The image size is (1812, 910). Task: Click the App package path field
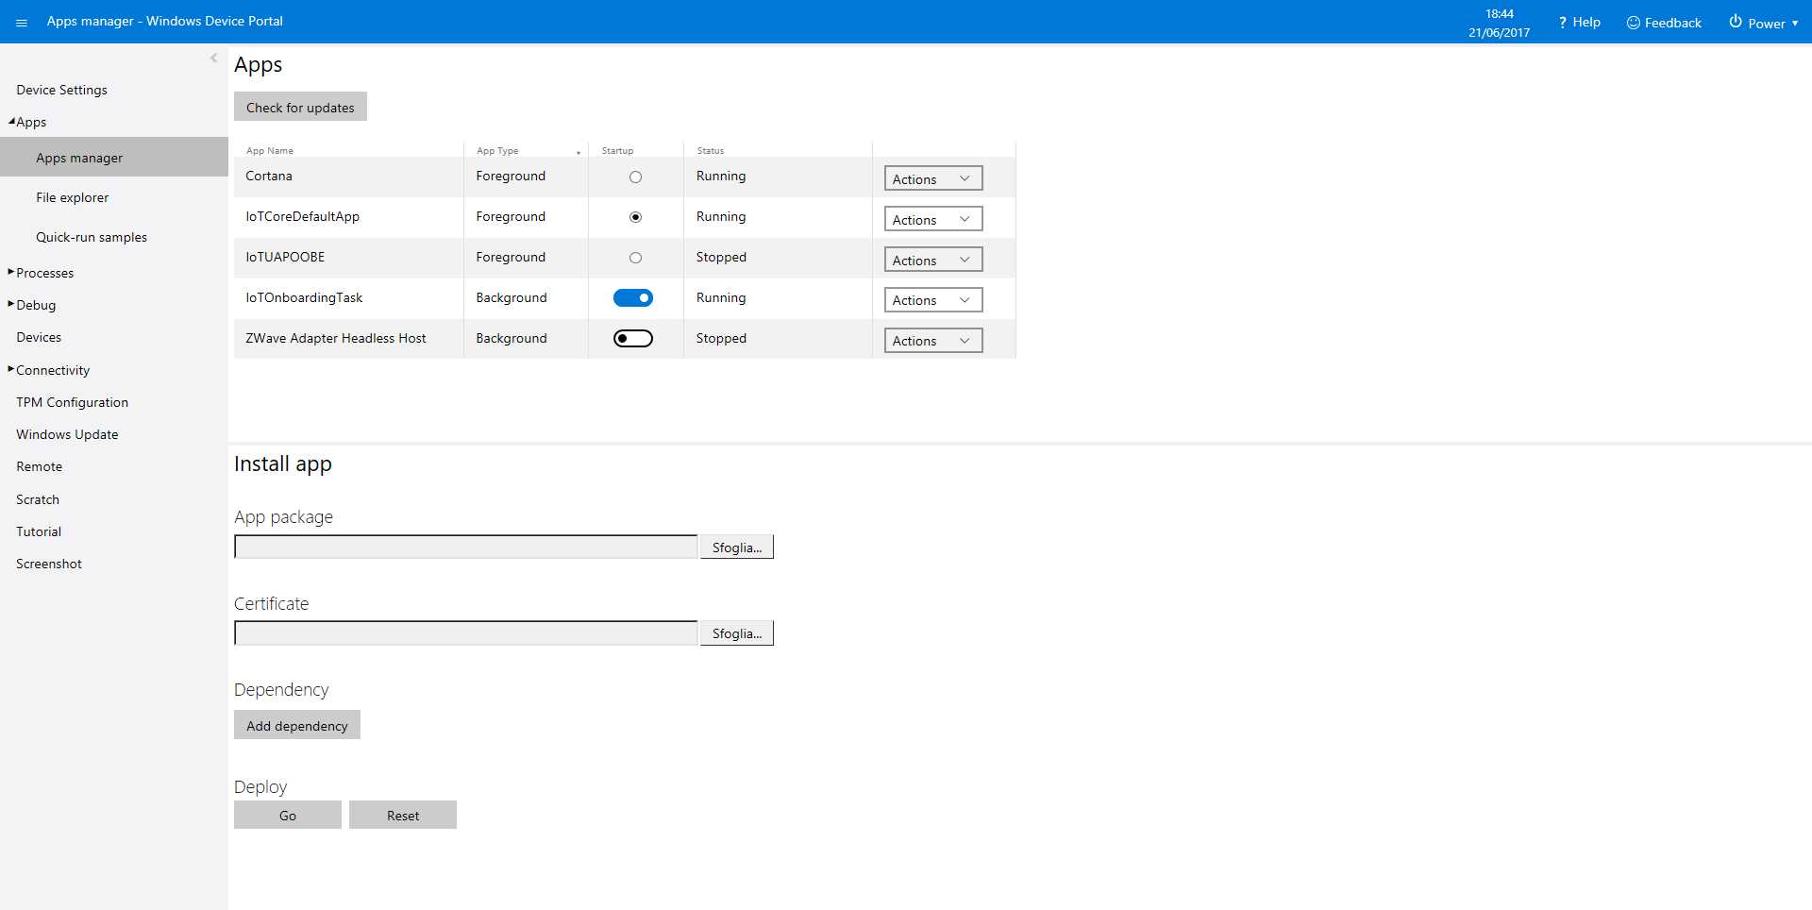466,547
